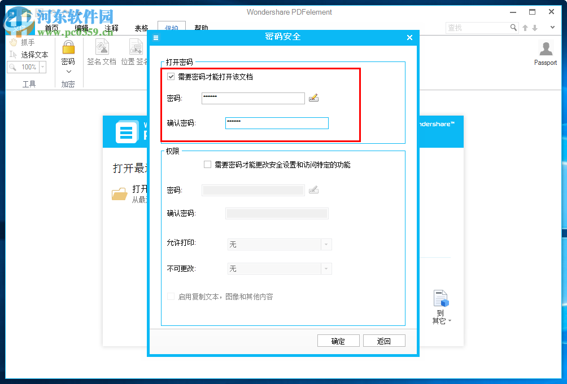567x384 pixels.
Task: Click the pencil edit icon beside the password field
Action: click(314, 98)
